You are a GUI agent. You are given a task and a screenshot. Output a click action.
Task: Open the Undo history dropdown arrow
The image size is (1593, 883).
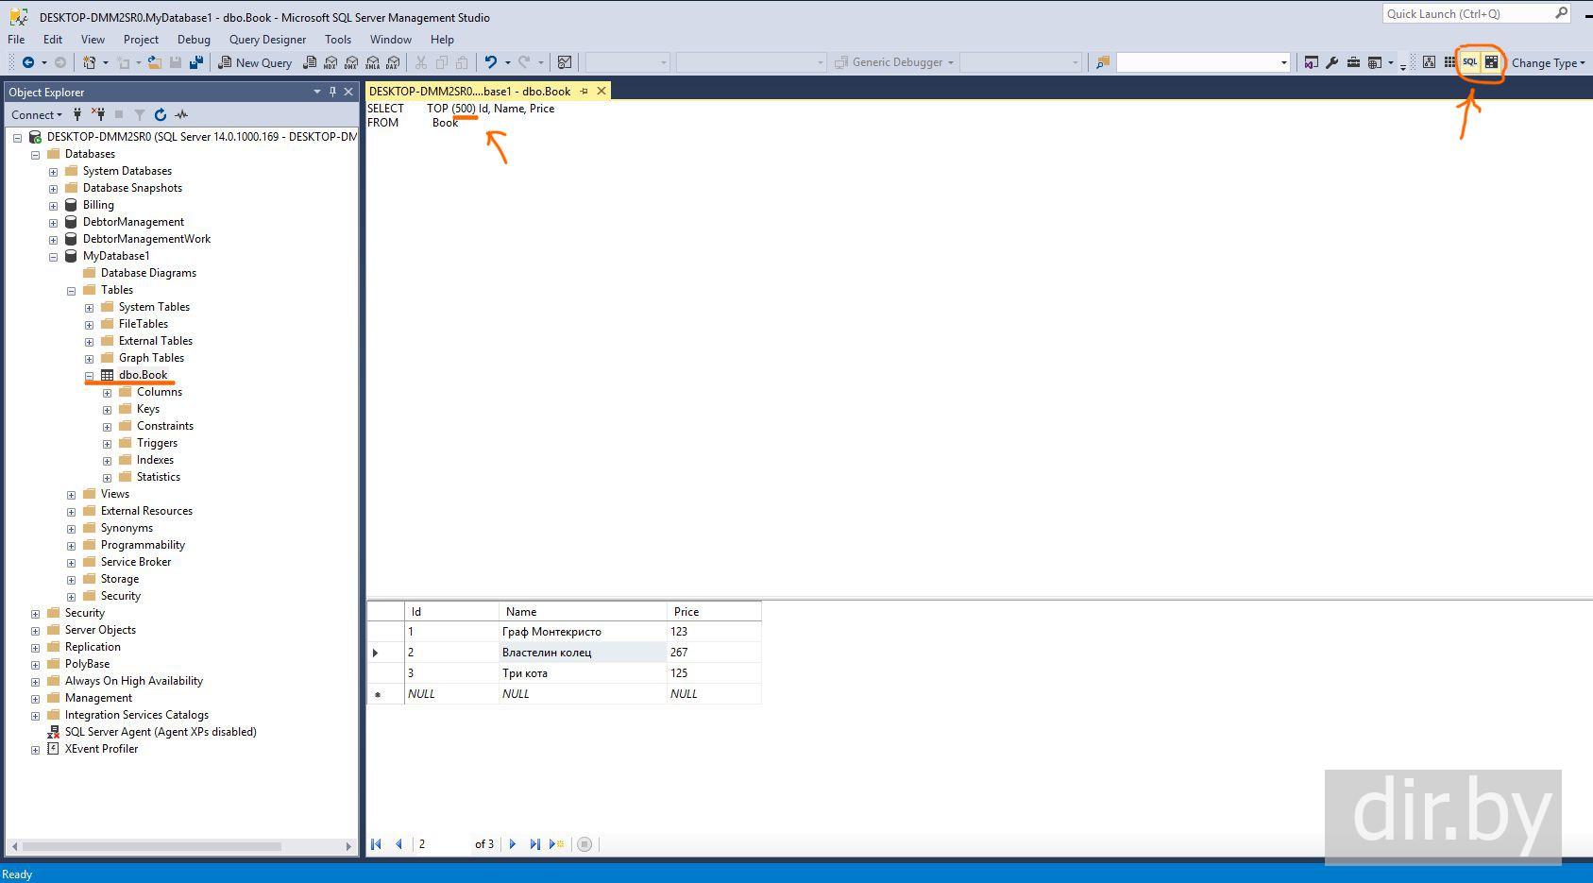507,62
